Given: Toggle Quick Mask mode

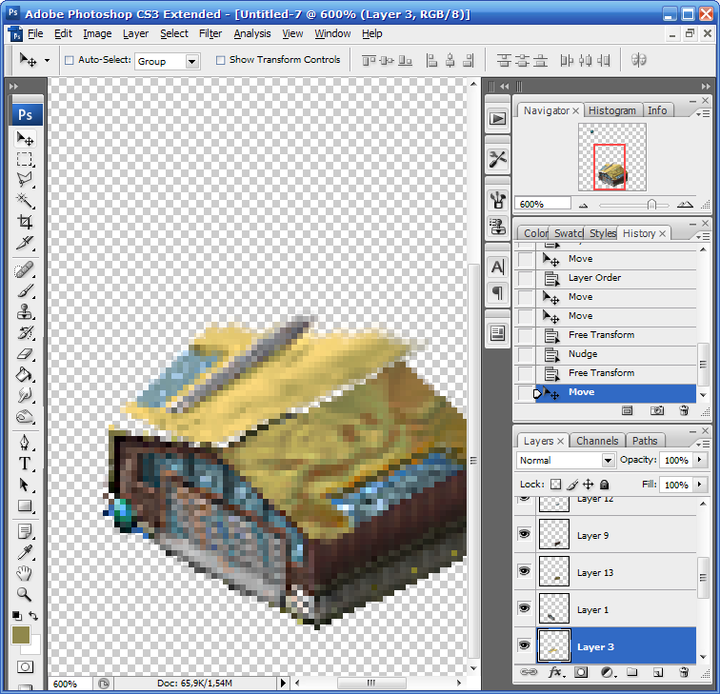Looking at the screenshot, I should tap(25, 666).
